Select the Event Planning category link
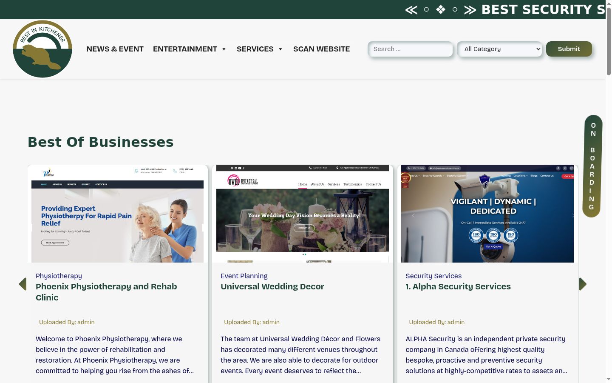Viewport: 612px width, 383px height. click(244, 276)
